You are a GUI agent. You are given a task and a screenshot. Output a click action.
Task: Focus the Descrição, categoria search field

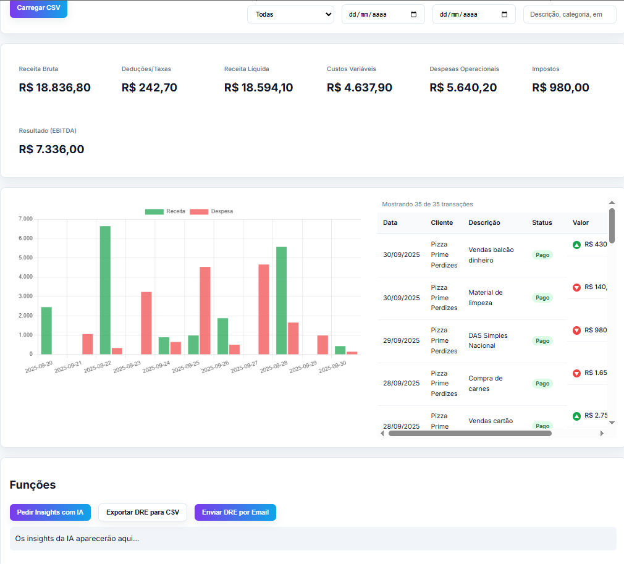coord(569,14)
